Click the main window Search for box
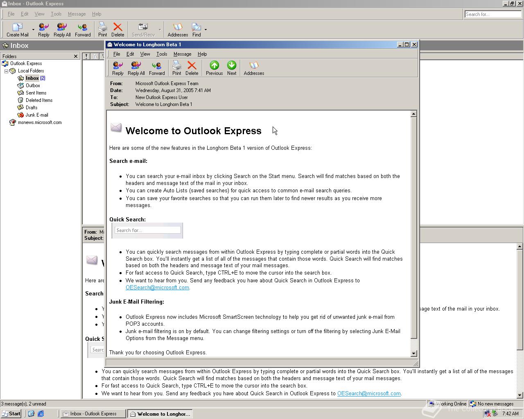This screenshot has width=524, height=419. 493,14
